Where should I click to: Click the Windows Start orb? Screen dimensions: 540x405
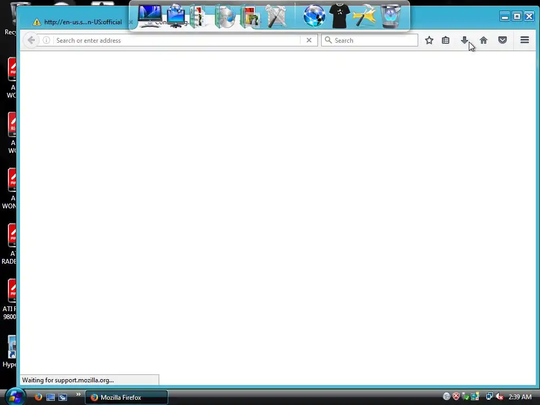pyautogui.click(x=15, y=397)
